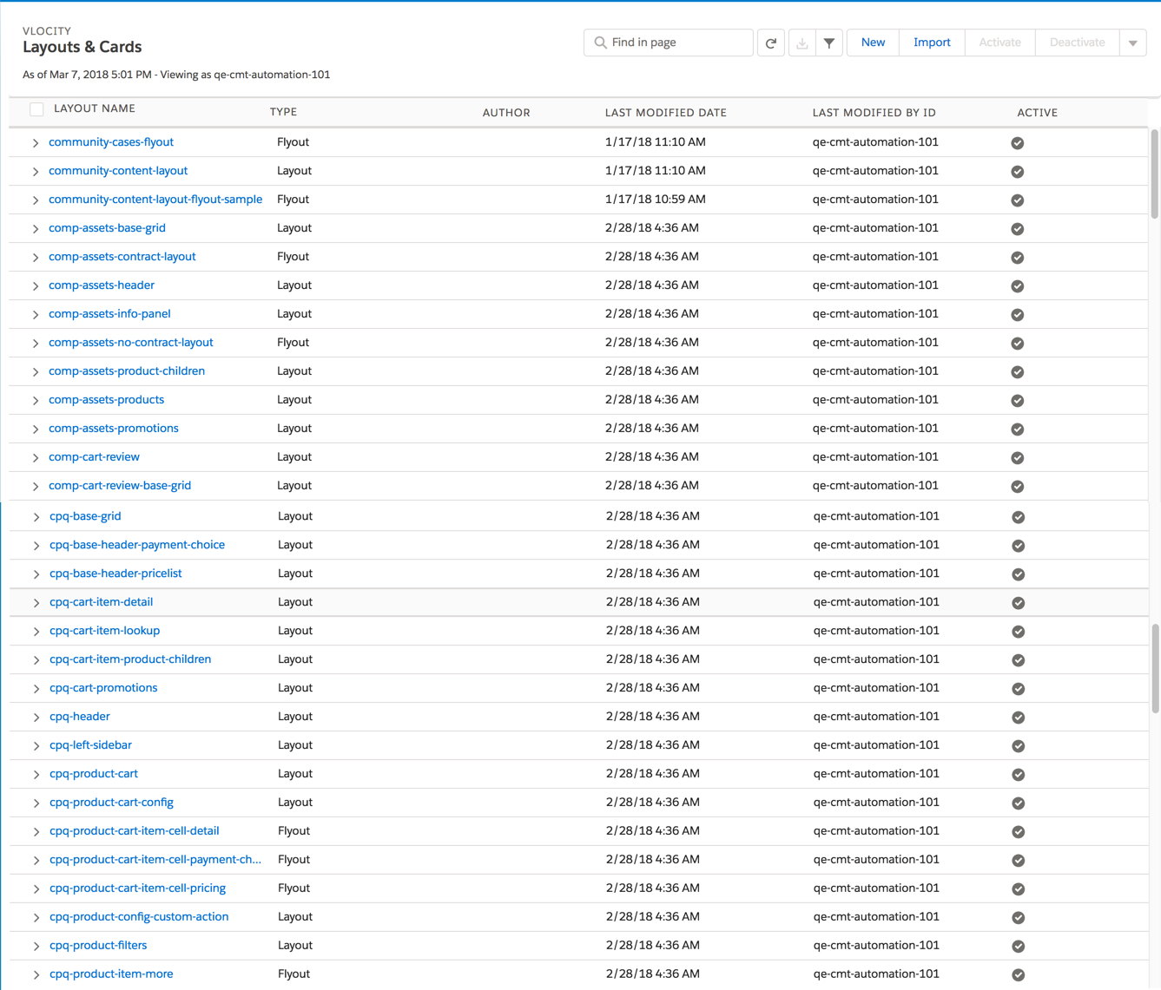Viewport: 1161px width, 990px height.
Task: Click active checkmark for cpq-left-sidebar
Action: click(x=1018, y=746)
